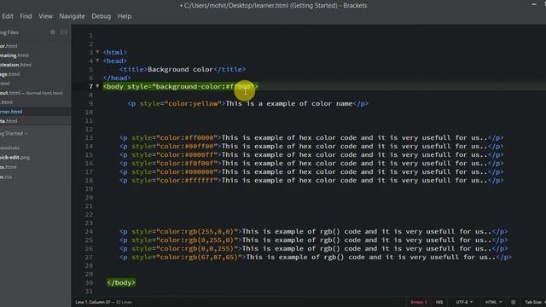Expand the screenshots folder in project tree
Viewport: 546px width, 307px height.
9,148
